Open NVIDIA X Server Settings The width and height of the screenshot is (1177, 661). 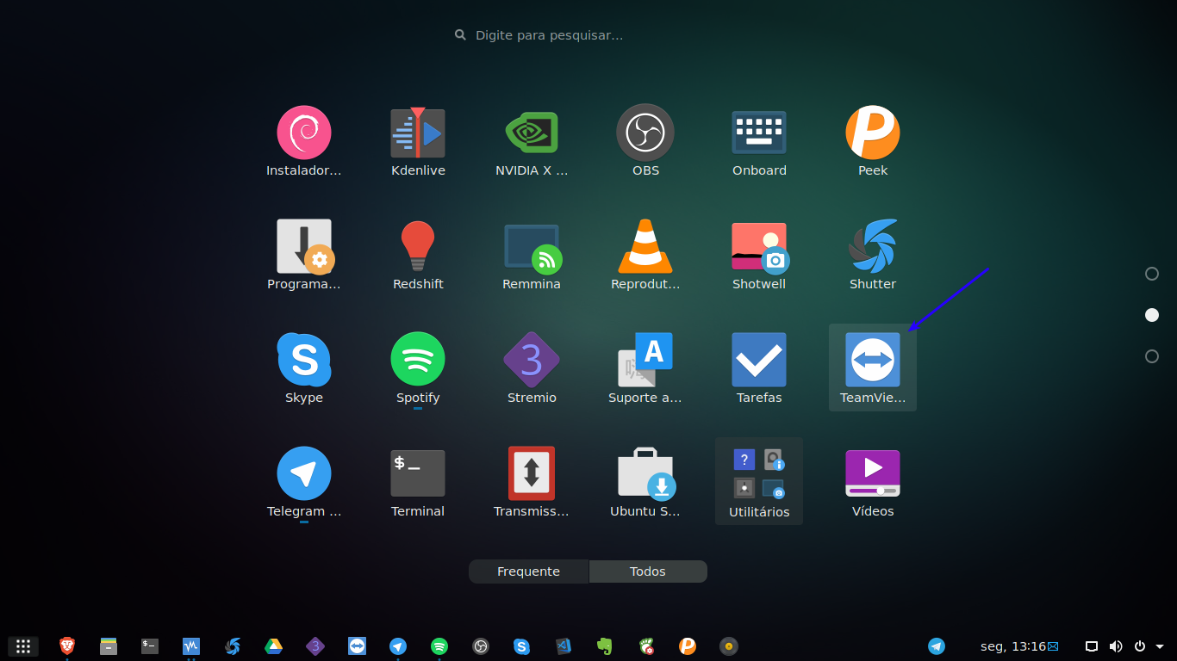532,142
